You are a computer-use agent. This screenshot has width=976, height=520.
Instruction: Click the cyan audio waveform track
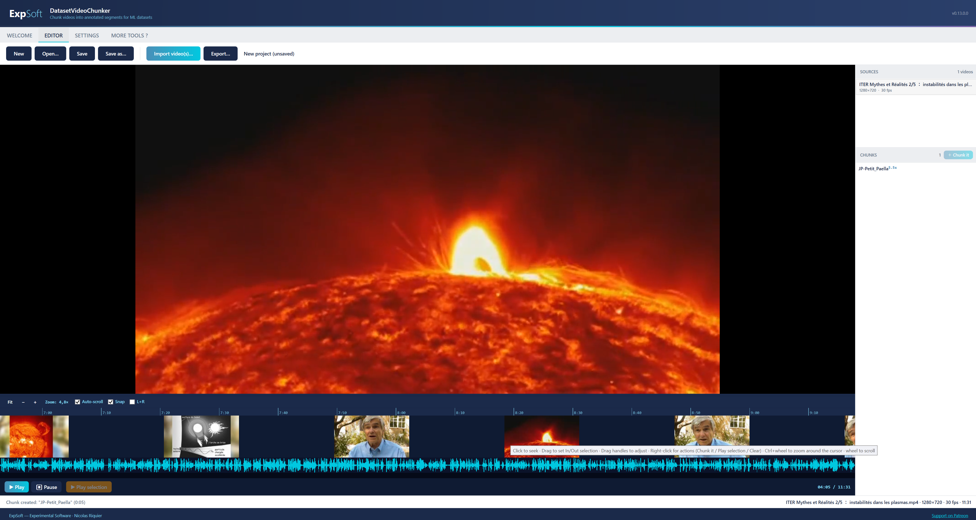pos(427,466)
